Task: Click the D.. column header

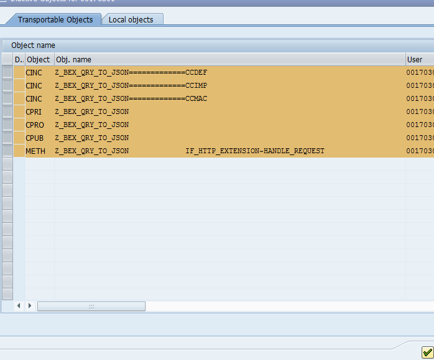Action: [x=19, y=59]
